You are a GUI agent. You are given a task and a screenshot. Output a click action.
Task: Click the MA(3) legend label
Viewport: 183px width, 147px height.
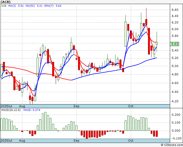tap(12, 6)
